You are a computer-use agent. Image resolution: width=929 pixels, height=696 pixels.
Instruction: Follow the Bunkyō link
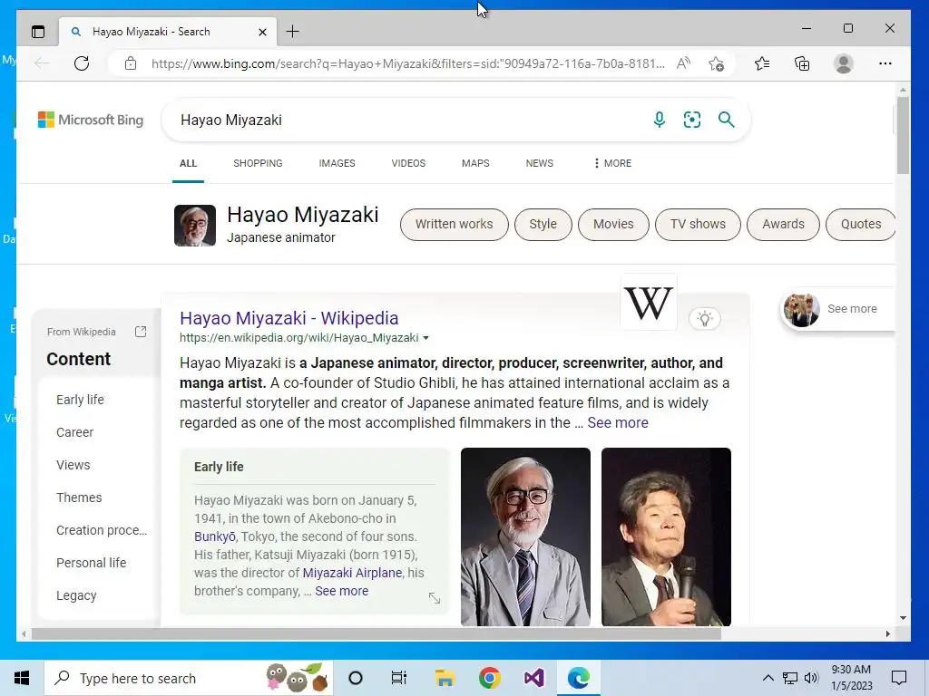coord(214,536)
